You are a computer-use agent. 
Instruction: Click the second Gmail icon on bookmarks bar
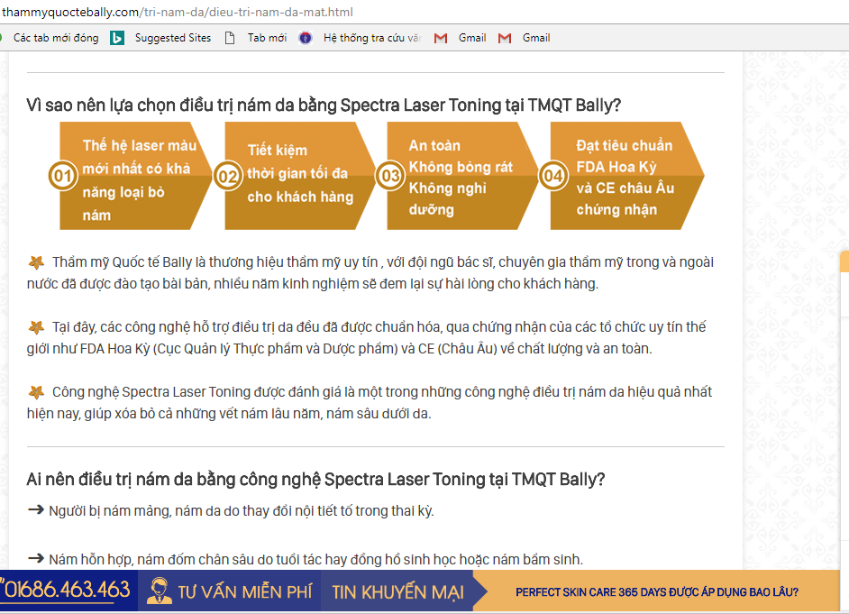pyautogui.click(x=505, y=38)
